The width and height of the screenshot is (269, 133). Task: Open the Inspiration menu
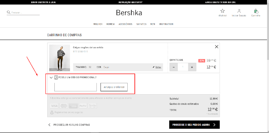pos(166,24)
